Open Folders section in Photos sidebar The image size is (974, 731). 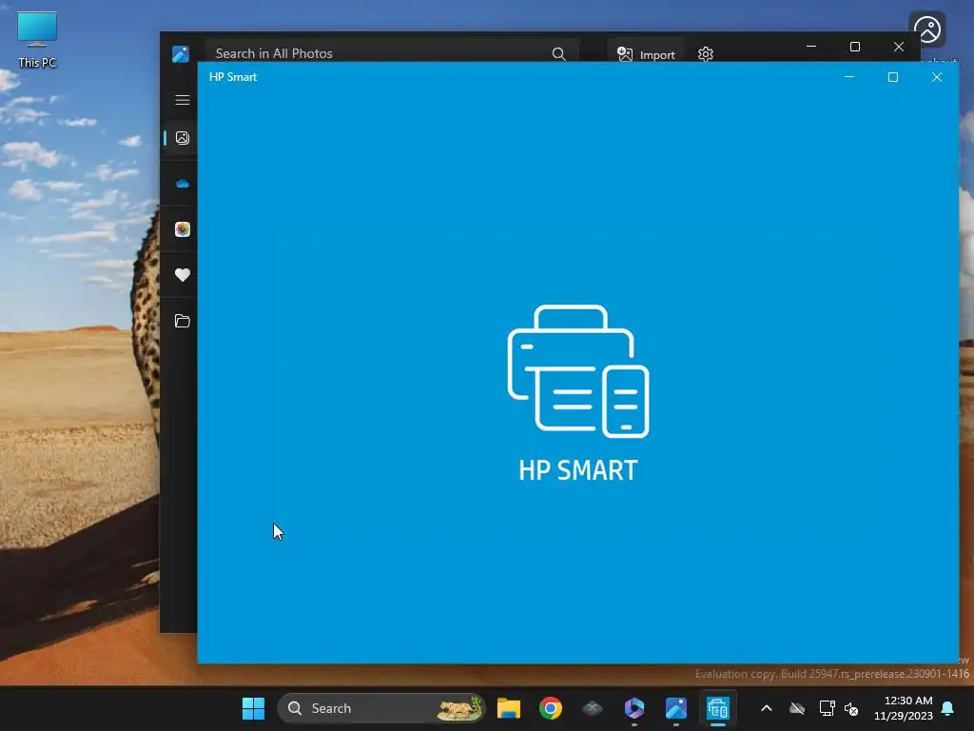[x=182, y=321]
